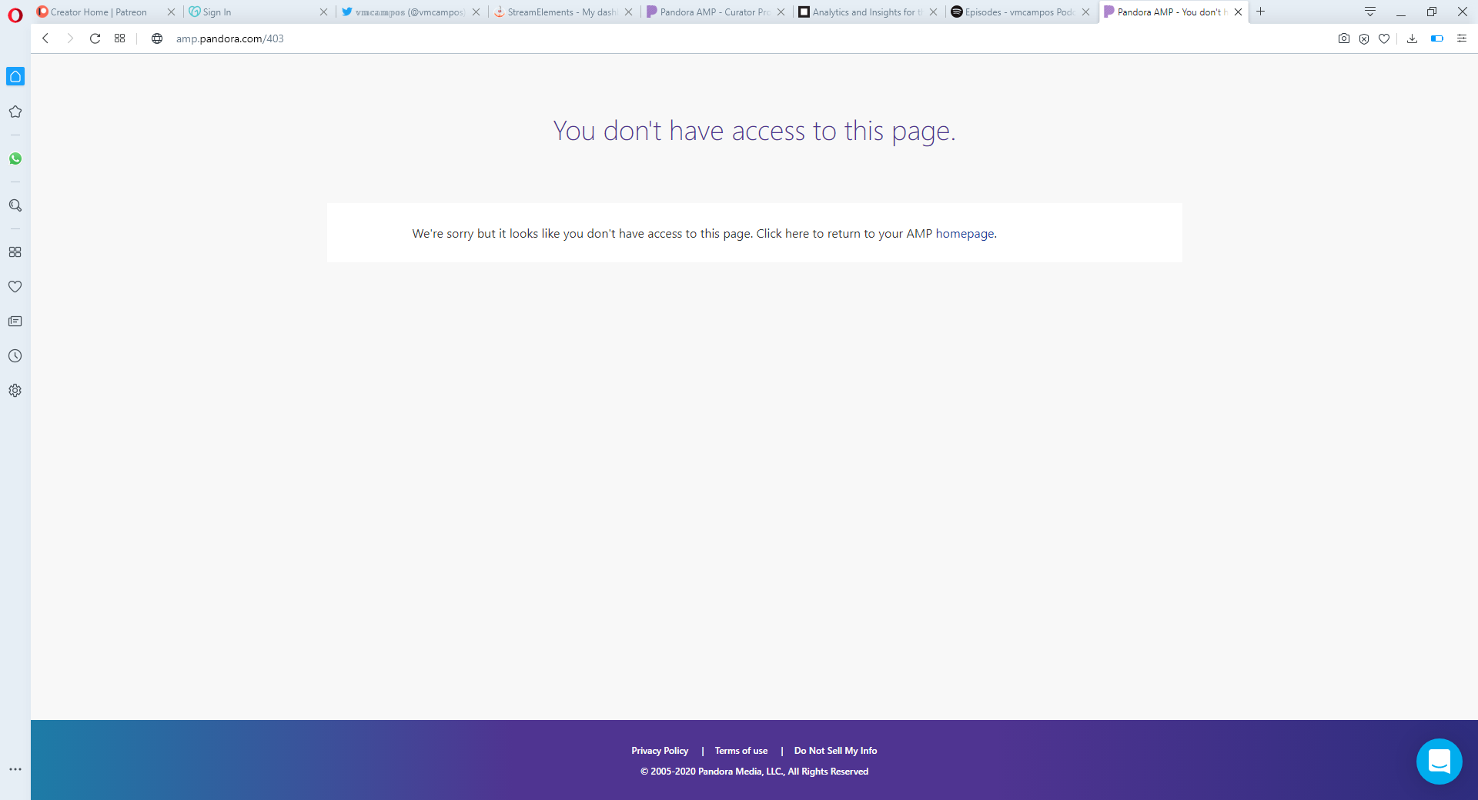Open the Personal News sidebar icon
This screenshot has width=1478, height=800.
[15, 321]
